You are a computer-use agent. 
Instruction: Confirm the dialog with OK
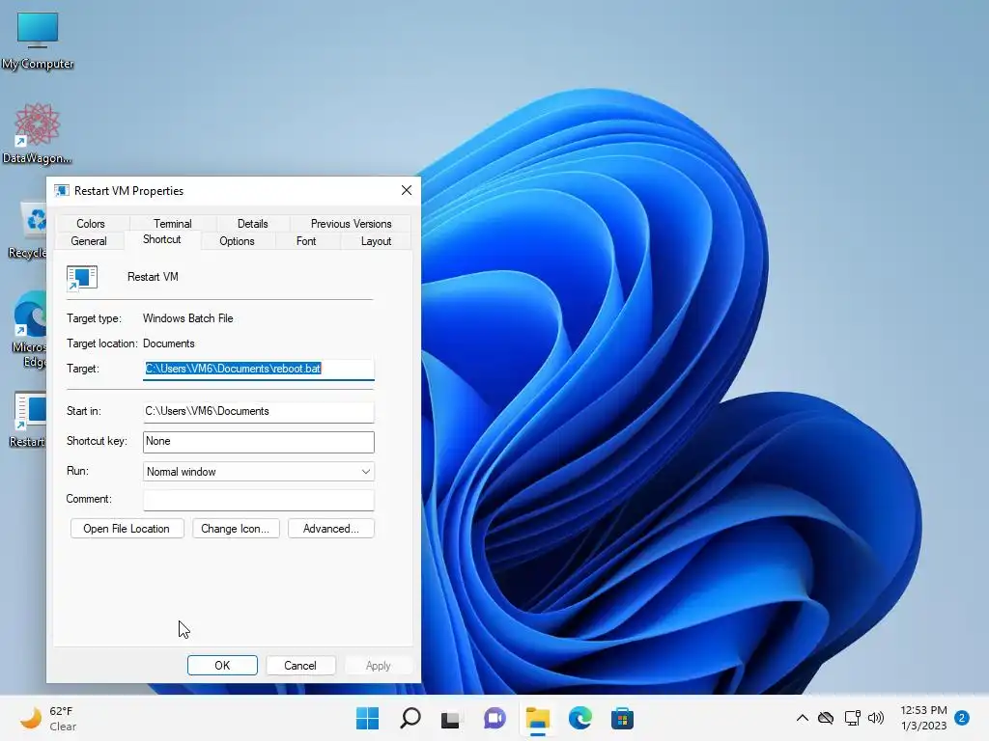(x=222, y=666)
